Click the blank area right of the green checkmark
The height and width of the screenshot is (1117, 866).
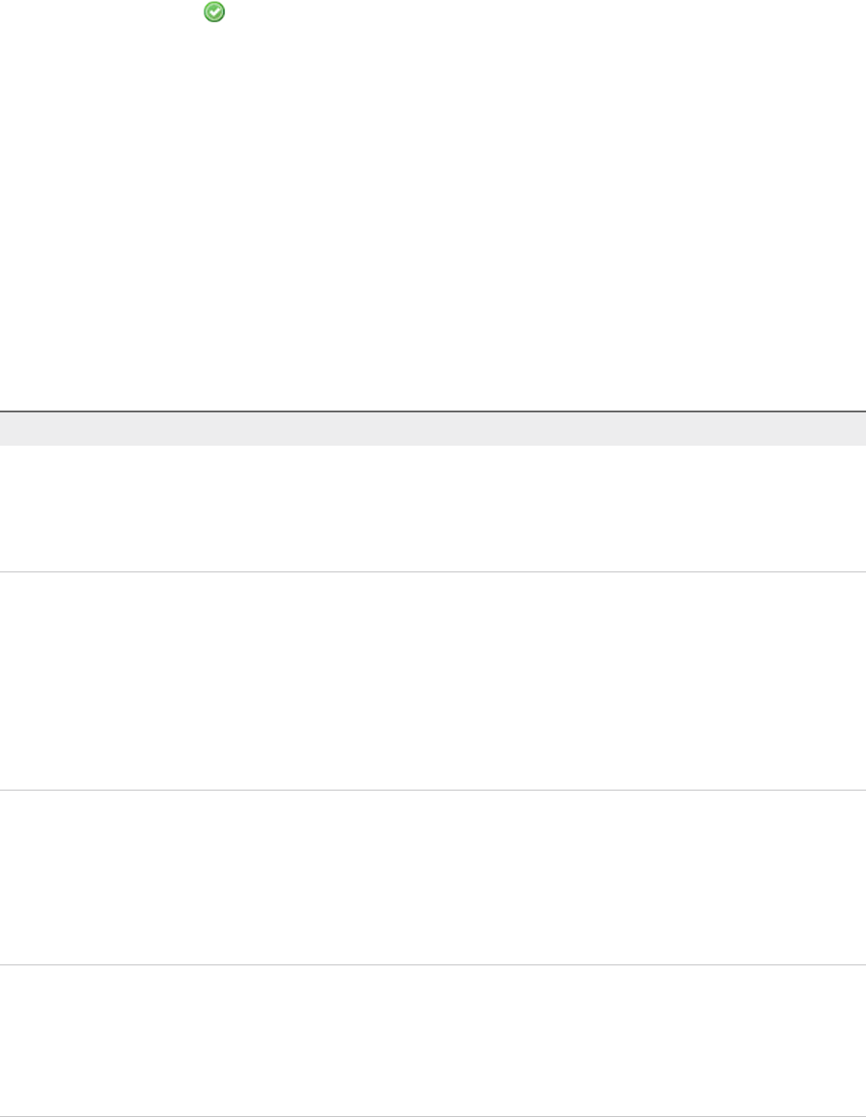tap(463, 12)
